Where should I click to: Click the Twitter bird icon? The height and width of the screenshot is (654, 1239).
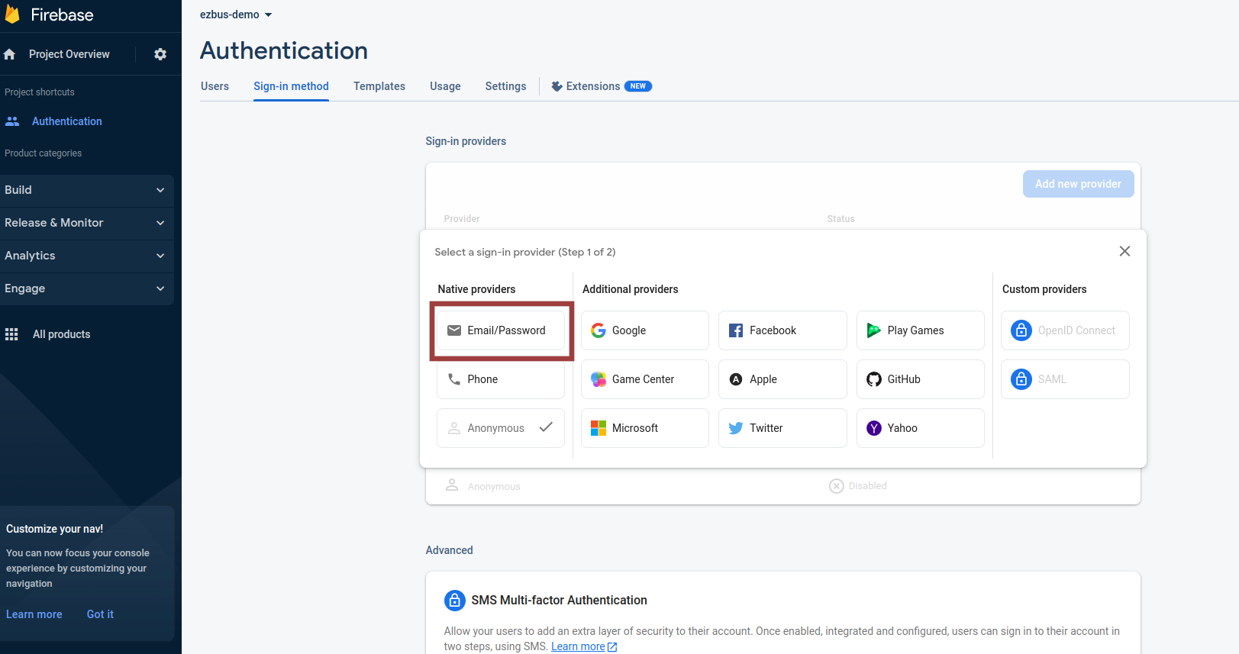coord(736,428)
